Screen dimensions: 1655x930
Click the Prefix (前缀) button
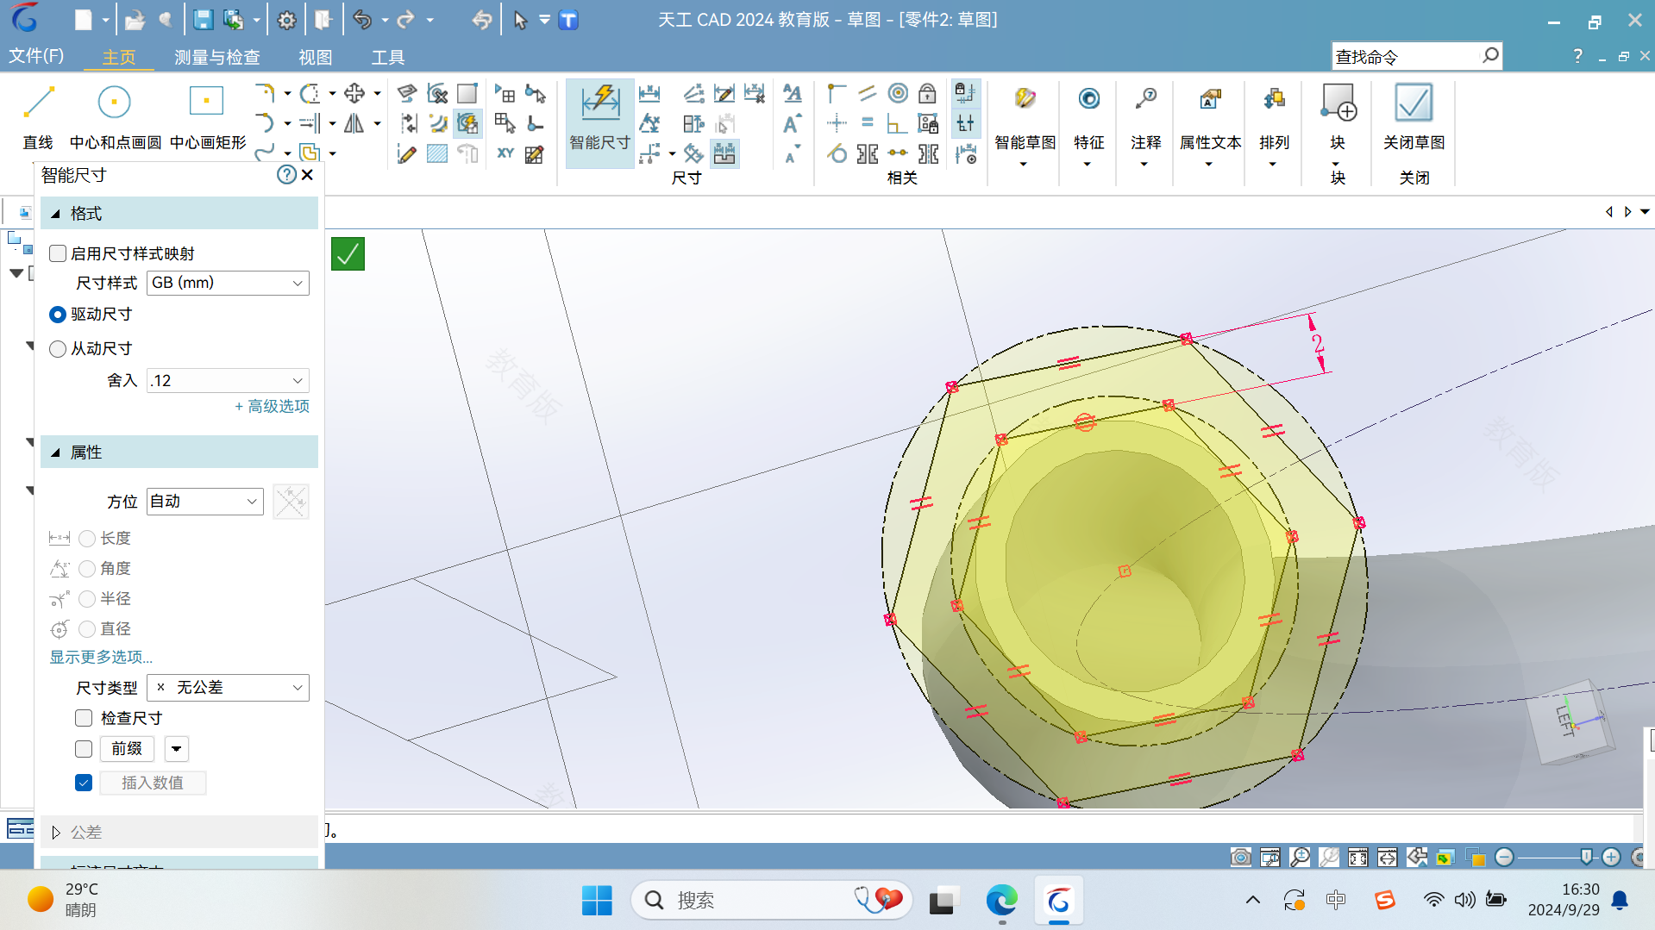tap(127, 749)
